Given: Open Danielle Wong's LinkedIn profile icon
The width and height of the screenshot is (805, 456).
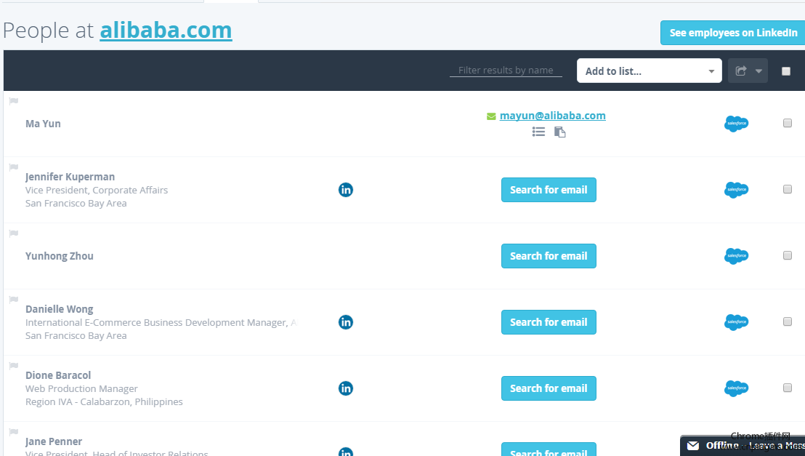Looking at the screenshot, I should pyautogui.click(x=346, y=322).
